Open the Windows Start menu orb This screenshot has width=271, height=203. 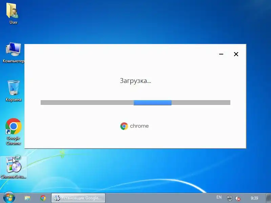(9, 198)
